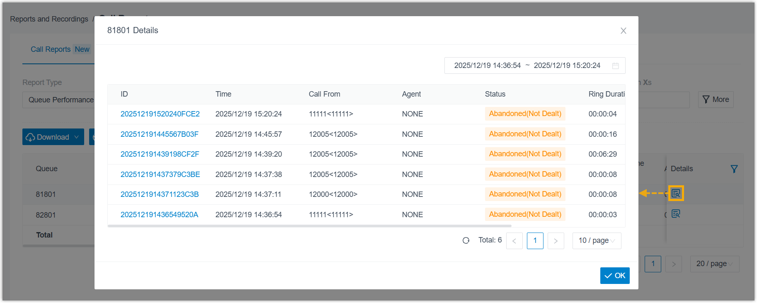This screenshot has height=303, width=757.
Task: Click time cell 2025/12/19 14:45:57
Action: (x=249, y=134)
